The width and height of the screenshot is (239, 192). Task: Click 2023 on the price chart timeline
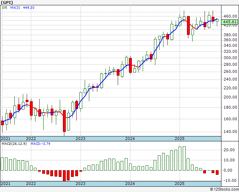click(x=80, y=139)
